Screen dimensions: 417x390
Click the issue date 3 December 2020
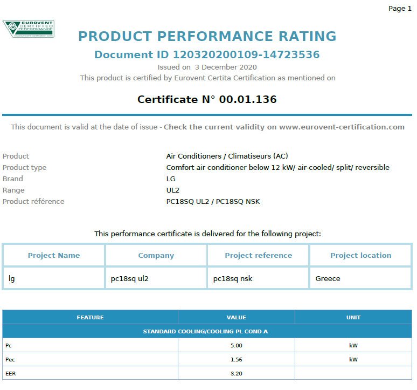(x=226, y=67)
